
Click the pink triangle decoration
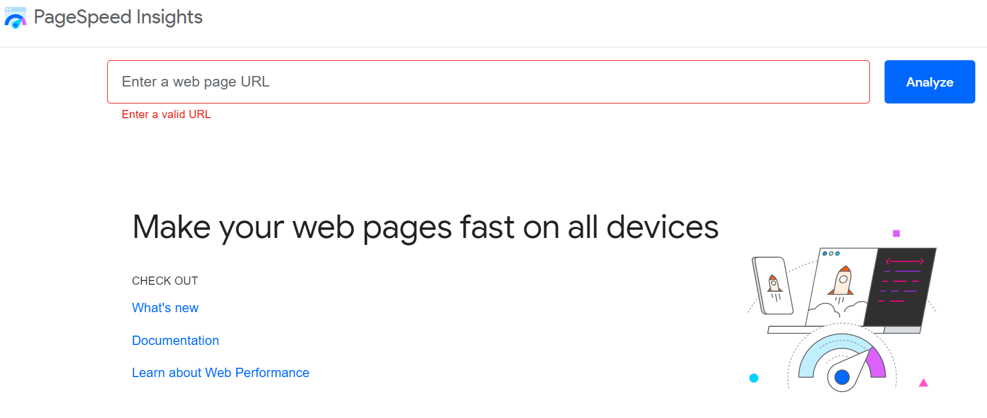tap(924, 383)
